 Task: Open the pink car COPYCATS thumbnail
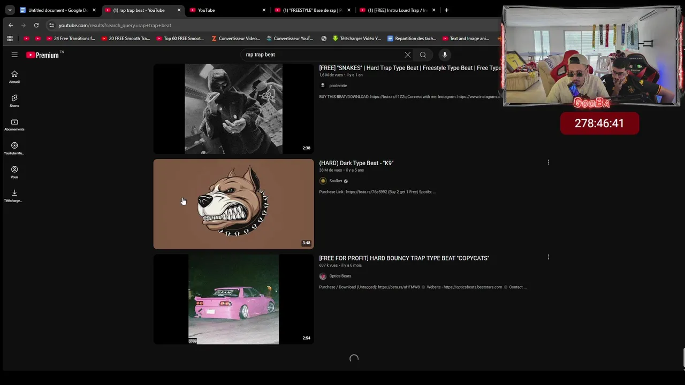[x=233, y=299]
